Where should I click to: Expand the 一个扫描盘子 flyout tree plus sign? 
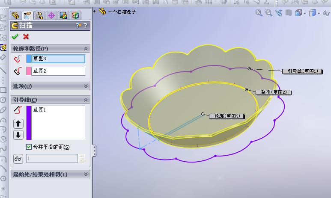click(95, 12)
